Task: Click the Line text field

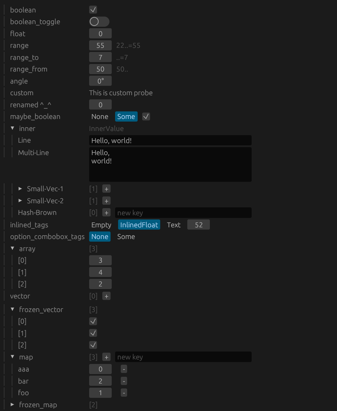Action: 170,140
